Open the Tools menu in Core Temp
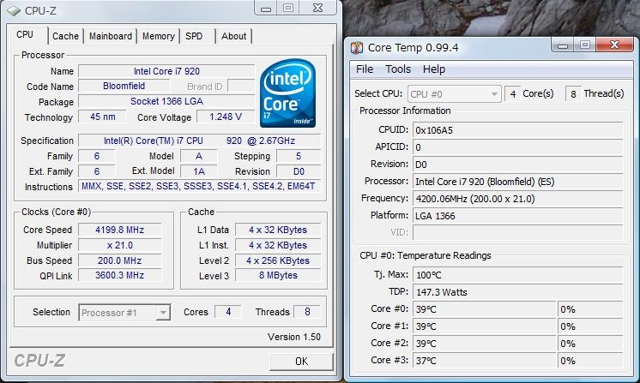The image size is (640, 383). [x=398, y=69]
